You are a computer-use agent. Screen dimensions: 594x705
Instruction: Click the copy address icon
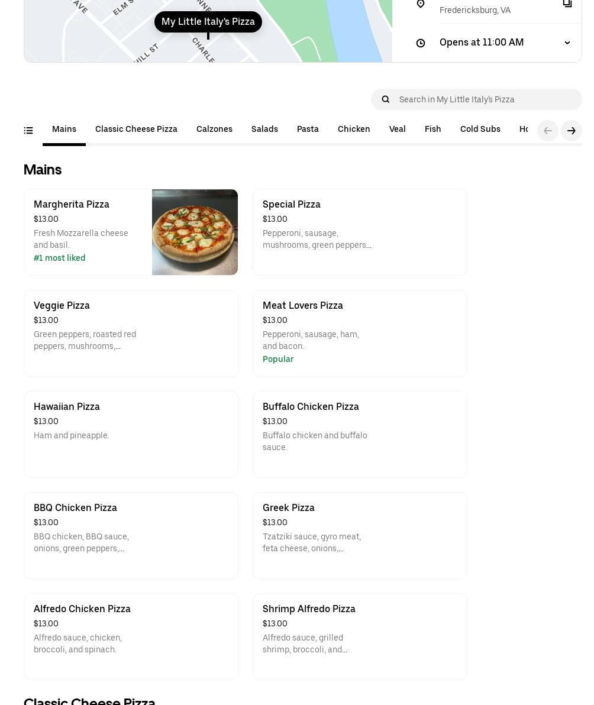[567, 4]
